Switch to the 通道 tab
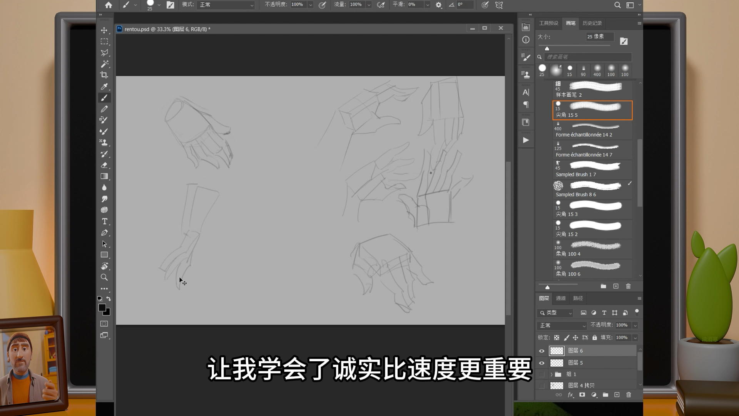This screenshot has width=739, height=416. (561, 298)
